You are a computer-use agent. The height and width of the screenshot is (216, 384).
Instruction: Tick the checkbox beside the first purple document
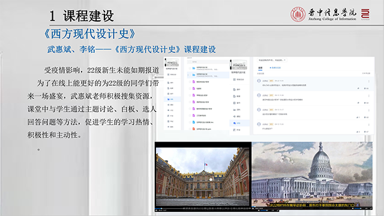tap(190, 82)
